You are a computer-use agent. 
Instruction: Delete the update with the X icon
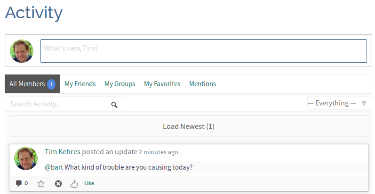58,184
